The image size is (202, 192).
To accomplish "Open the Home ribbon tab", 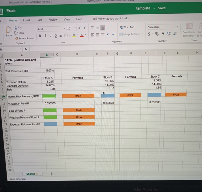I will click(13, 21).
